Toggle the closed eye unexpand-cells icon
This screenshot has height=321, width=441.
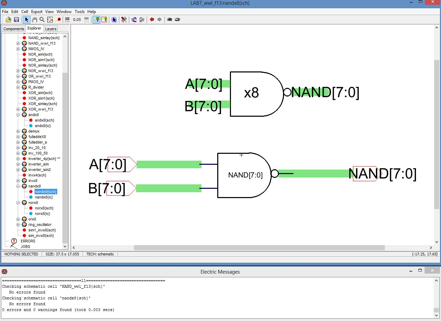[177, 20]
